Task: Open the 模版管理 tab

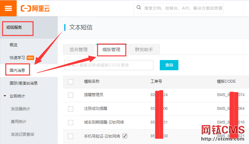Action: (111, 49)
